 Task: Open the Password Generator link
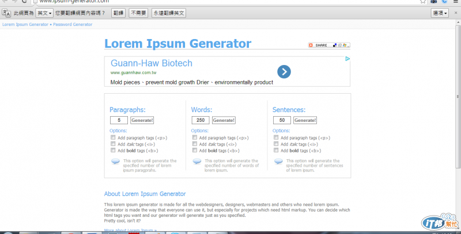pos(73,24)
